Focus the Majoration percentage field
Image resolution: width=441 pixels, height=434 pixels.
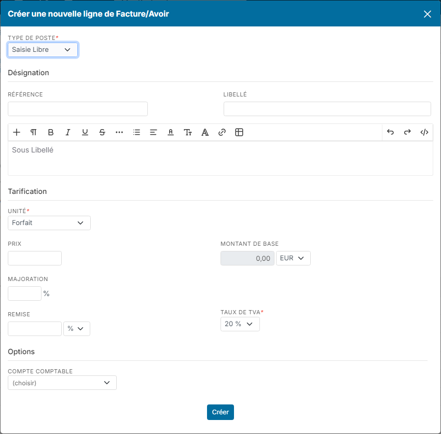point(24,293)
